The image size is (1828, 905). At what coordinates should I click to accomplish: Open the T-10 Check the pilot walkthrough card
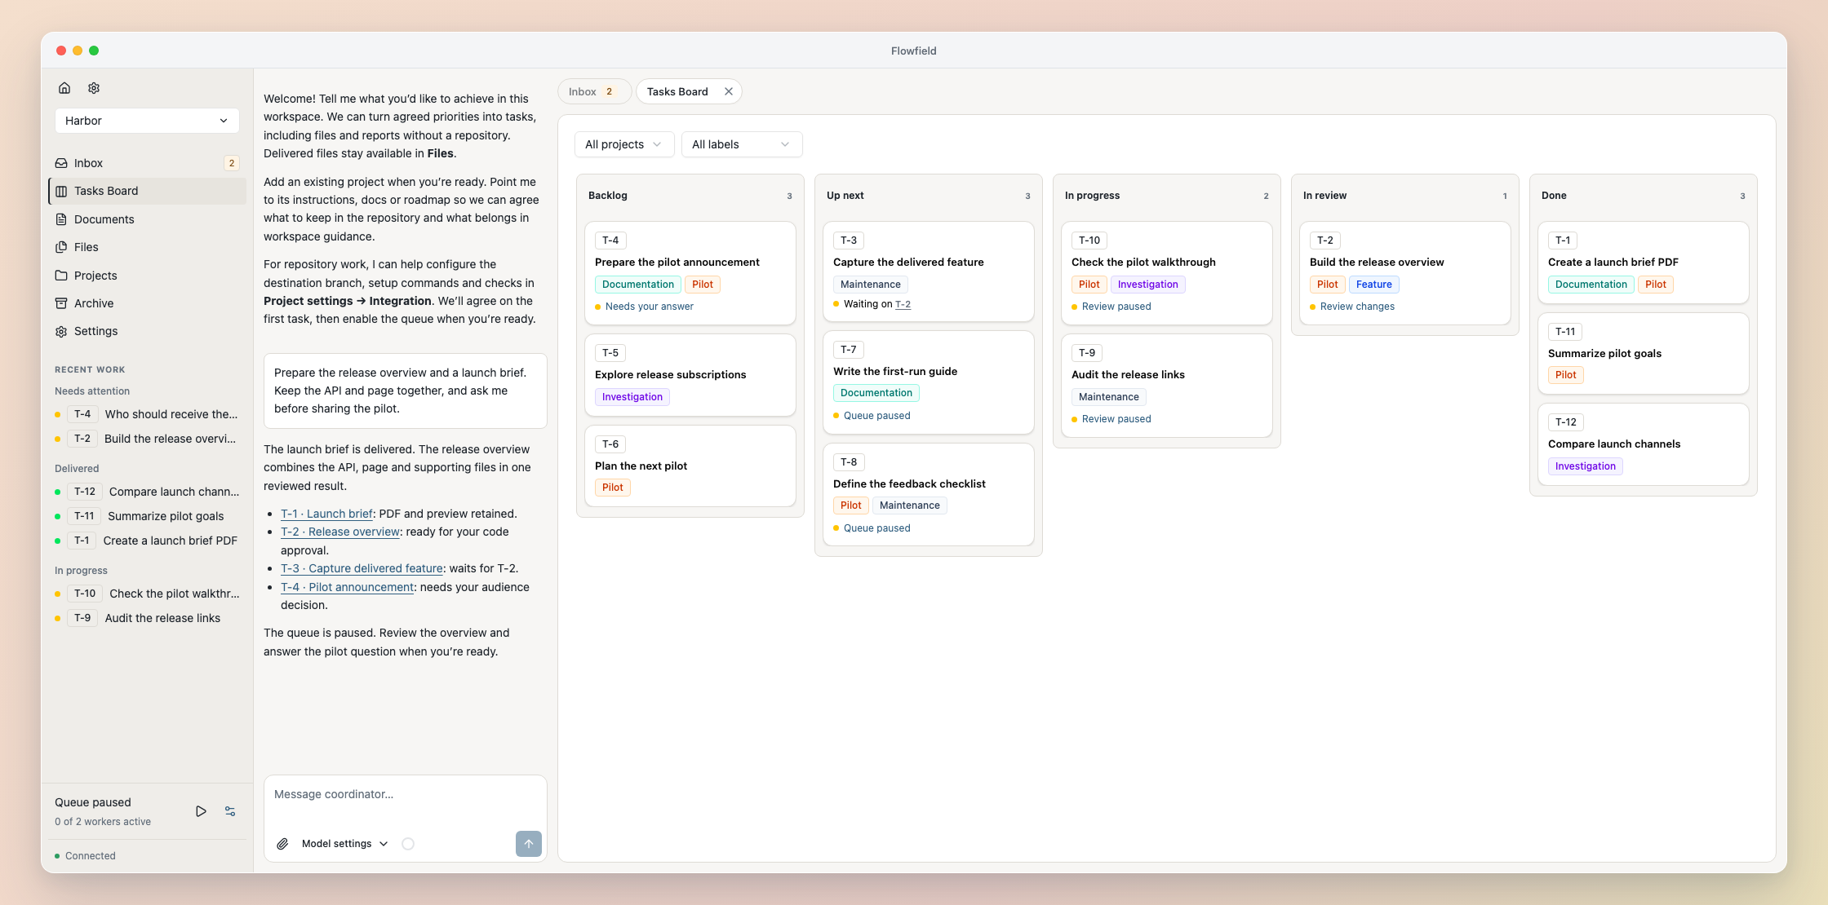[1167, 273]
